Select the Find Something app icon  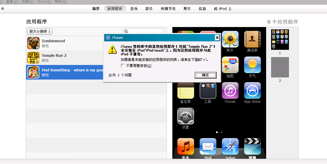pos(33,72)
